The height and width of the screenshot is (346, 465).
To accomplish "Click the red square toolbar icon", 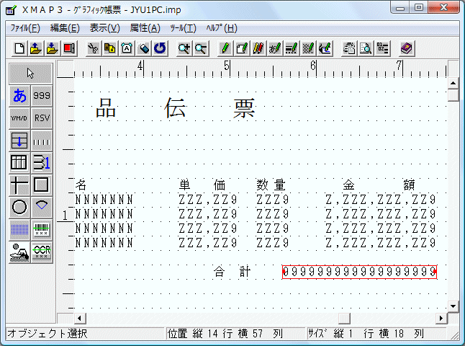I will click(69, 48).
